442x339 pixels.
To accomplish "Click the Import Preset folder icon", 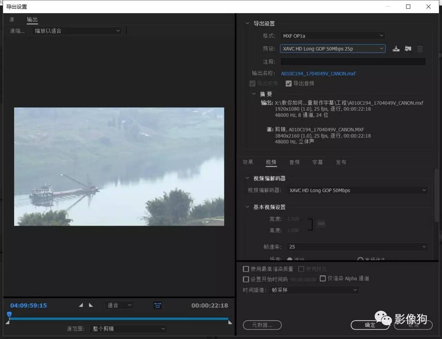I will click(x=408, y=48).
